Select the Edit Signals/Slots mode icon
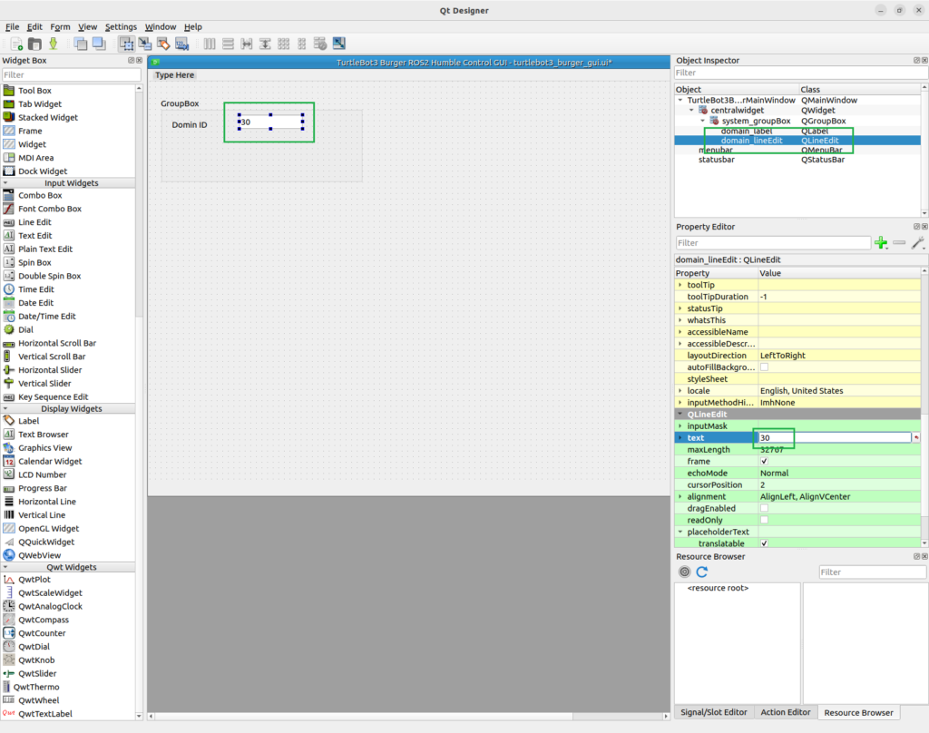 144,44
